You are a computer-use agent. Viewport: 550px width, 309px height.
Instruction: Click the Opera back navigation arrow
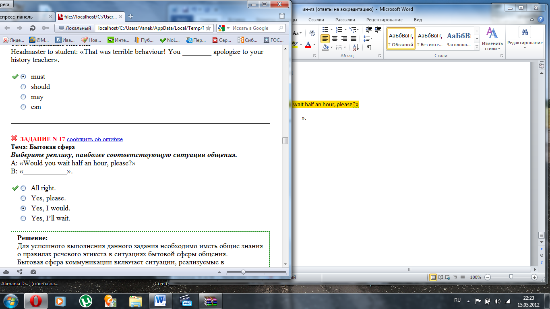[x=7, y=28]
